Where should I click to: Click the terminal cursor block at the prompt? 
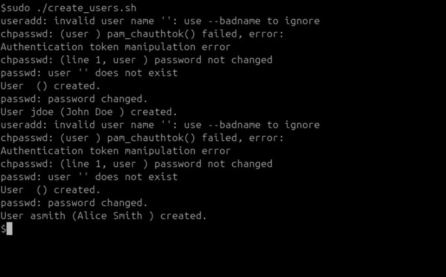tap(9, 229)
